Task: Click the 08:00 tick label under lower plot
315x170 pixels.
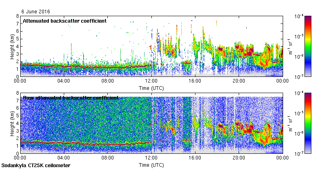Action: click(x=107, y=158)
